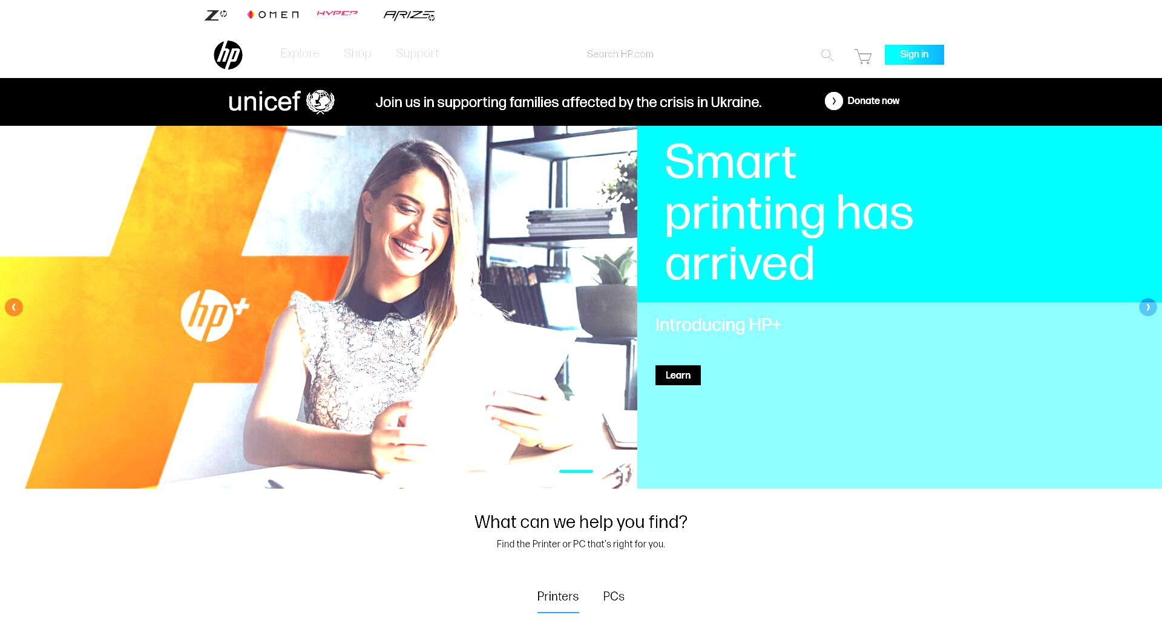Click the Learn button about HP+
This screenshot has width=1162, height=635.
(x=678, y=375)
